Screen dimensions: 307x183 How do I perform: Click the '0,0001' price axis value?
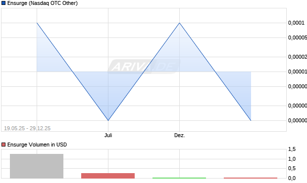click(296, 23)
